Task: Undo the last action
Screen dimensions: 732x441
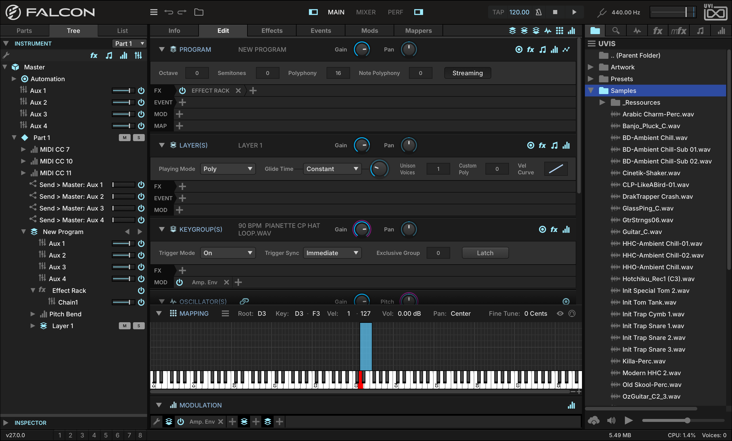Action: click(169, 12)
